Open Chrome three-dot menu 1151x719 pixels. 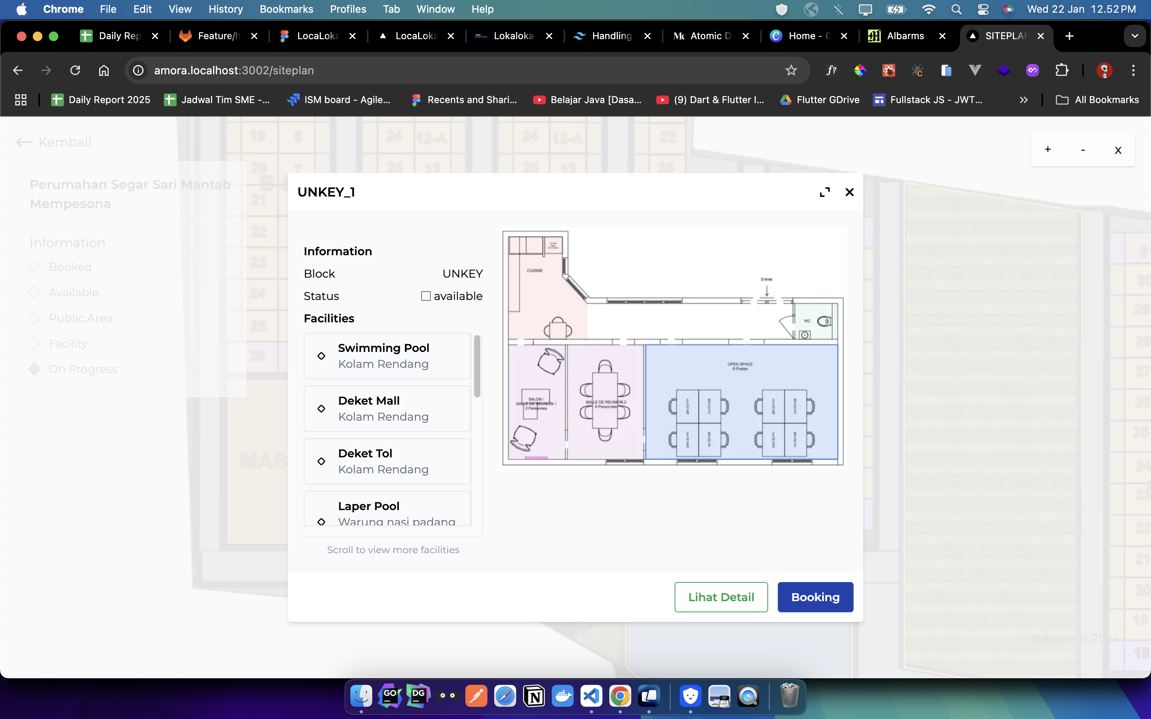point(1133,70)
